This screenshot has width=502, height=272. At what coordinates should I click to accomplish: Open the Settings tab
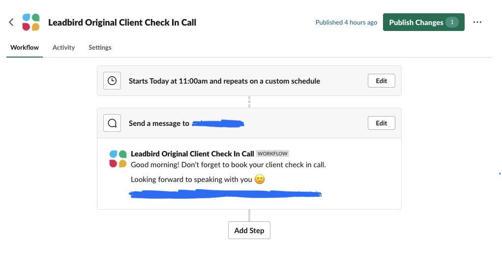[x=100, y=47]
